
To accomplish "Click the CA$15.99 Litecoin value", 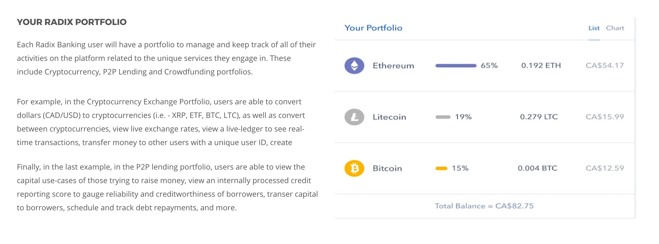I will 605,117.
